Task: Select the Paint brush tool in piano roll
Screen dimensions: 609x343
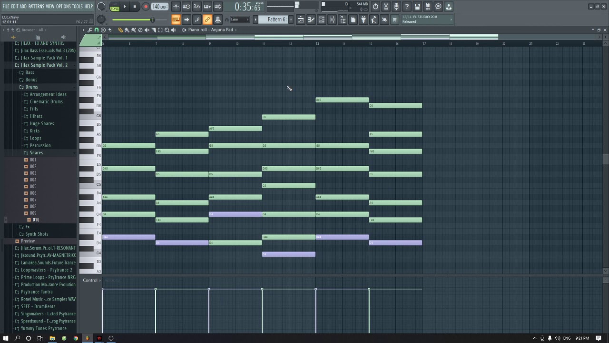Action: (x=127, y=30)
